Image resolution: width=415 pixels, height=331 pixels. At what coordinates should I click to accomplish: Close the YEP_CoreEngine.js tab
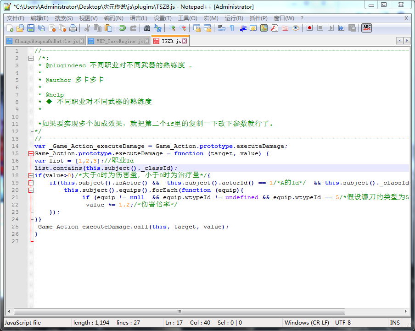click(146, 41)
